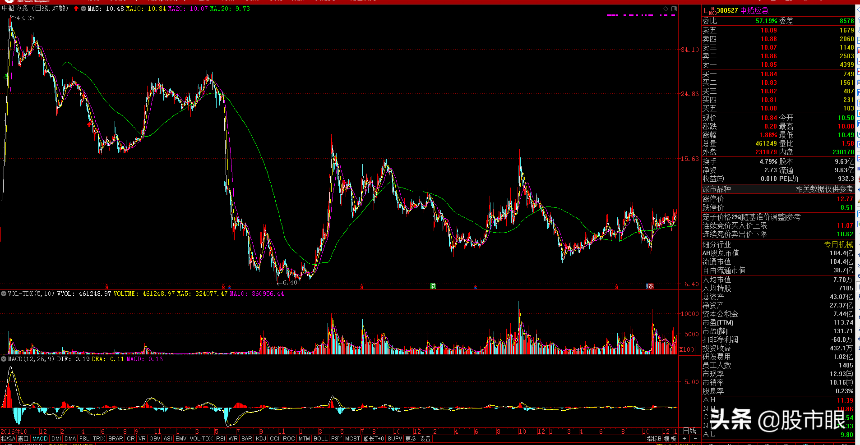Click the 涨停价 value 12.77

tap(845, 199)
